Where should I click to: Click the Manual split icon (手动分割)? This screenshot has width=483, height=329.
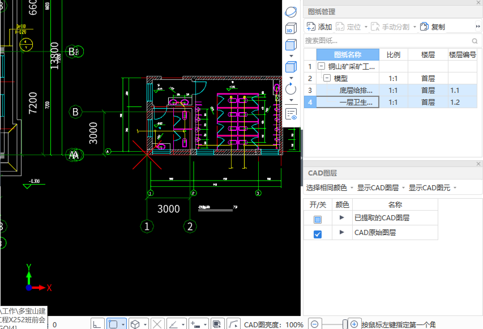click(x=375, y=27)
